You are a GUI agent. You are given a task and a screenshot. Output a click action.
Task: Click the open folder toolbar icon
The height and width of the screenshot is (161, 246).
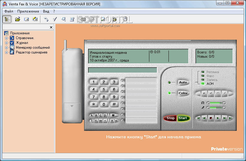[x=17, y=19]
